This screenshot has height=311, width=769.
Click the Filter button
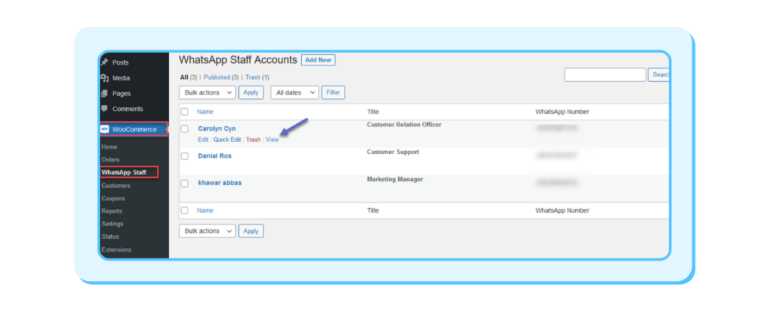click(x=333, y=92)
